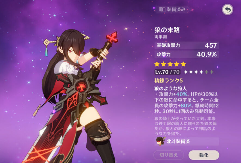Click the fifth gold rarity star
The width and height of the screenshot is (241, 163).
tap(183, 64)
